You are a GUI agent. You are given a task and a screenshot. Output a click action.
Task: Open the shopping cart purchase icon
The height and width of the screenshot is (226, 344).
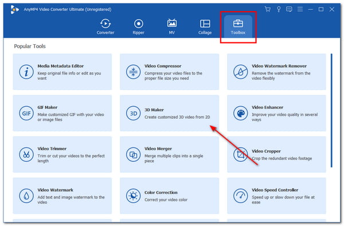[267, 9]
